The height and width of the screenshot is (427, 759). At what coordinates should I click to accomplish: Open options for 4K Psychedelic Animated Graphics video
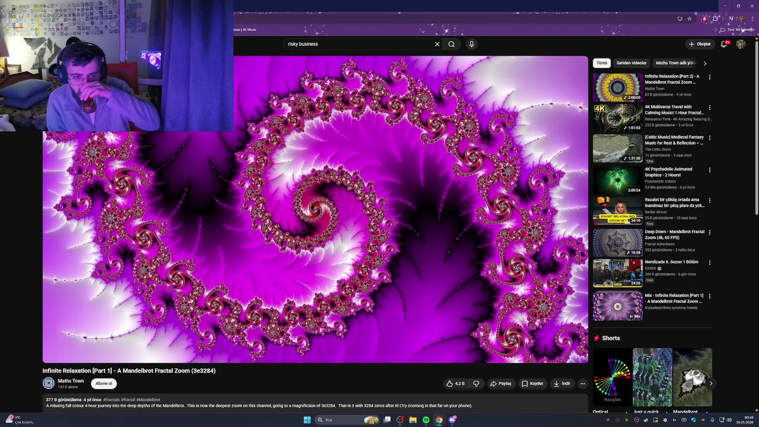tap(710, 170)
